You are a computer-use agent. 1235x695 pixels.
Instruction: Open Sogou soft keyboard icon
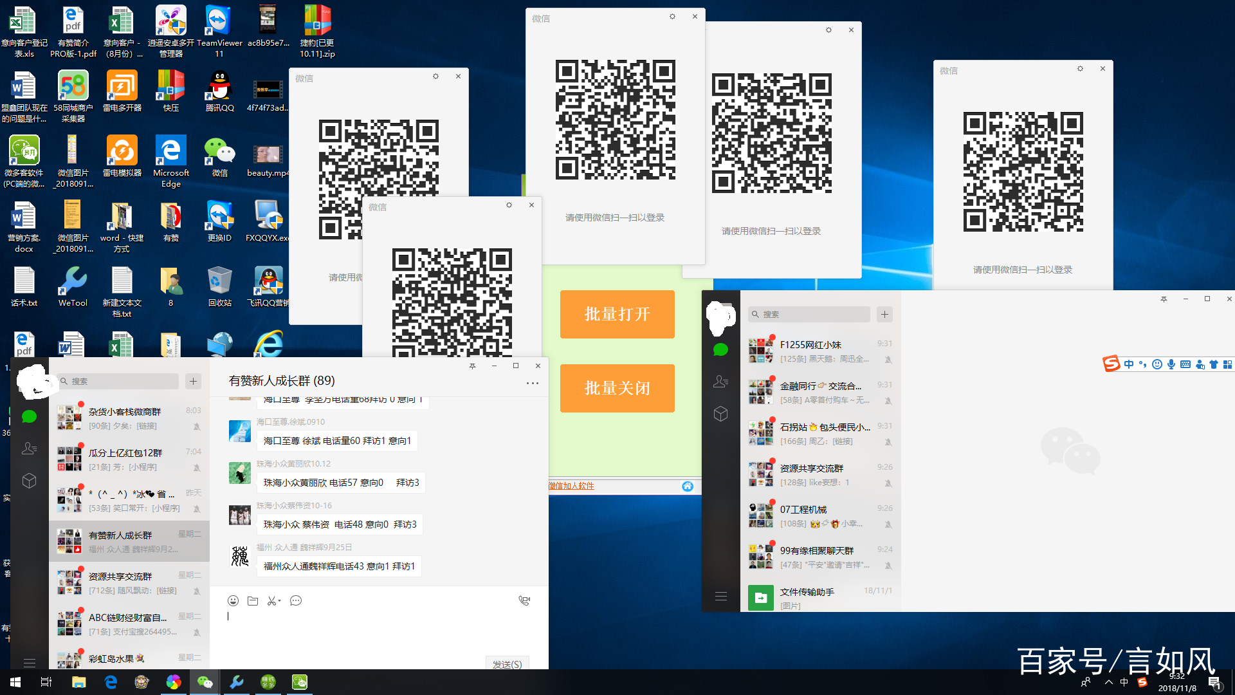(x=1185, y=364)
